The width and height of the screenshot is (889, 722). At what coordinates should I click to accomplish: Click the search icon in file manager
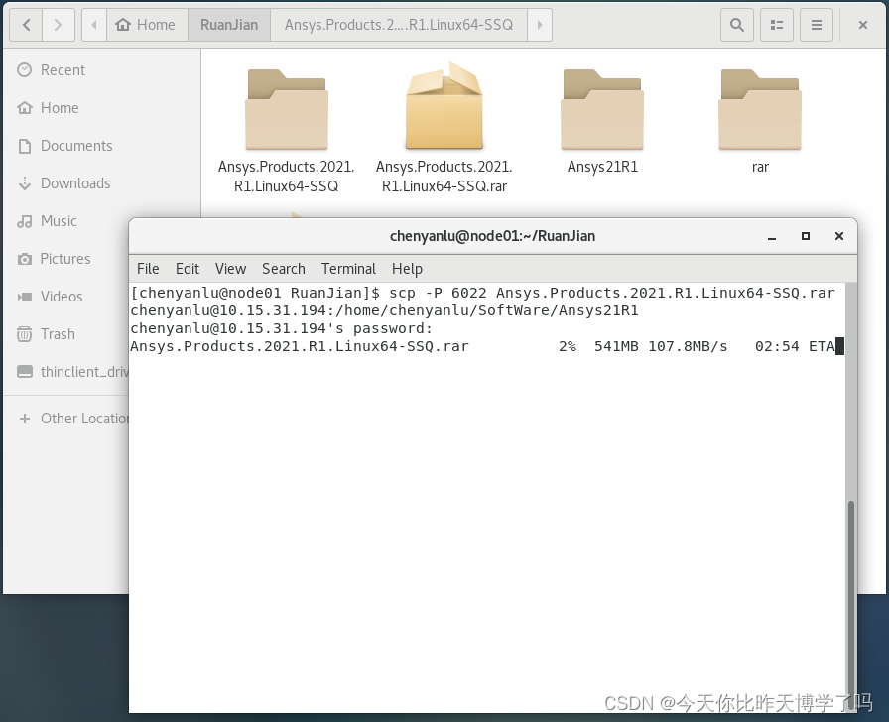tap(736, 25)
